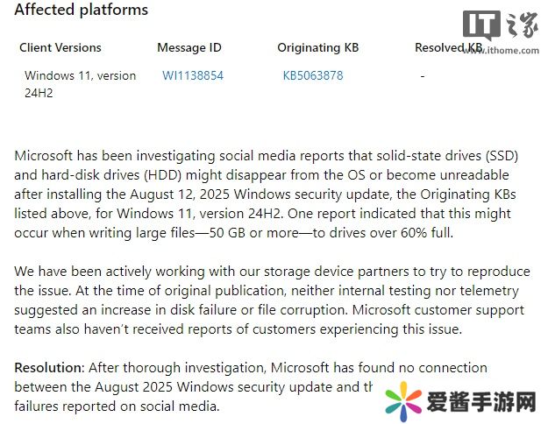Open the WI1138854 message ID link
The width and height of the screenshot is (548, 424).
193,75
